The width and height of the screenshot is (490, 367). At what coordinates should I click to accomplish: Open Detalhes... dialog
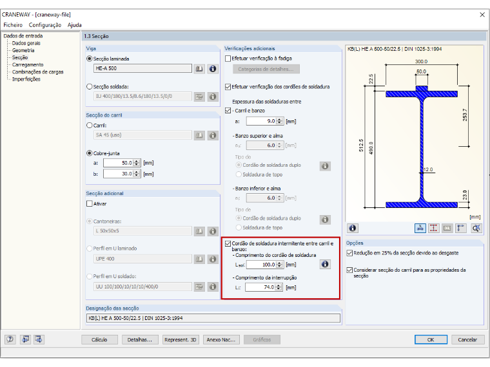coord(140,339)
